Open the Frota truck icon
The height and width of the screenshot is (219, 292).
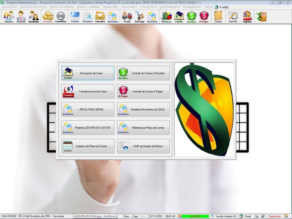coord(127,17)
